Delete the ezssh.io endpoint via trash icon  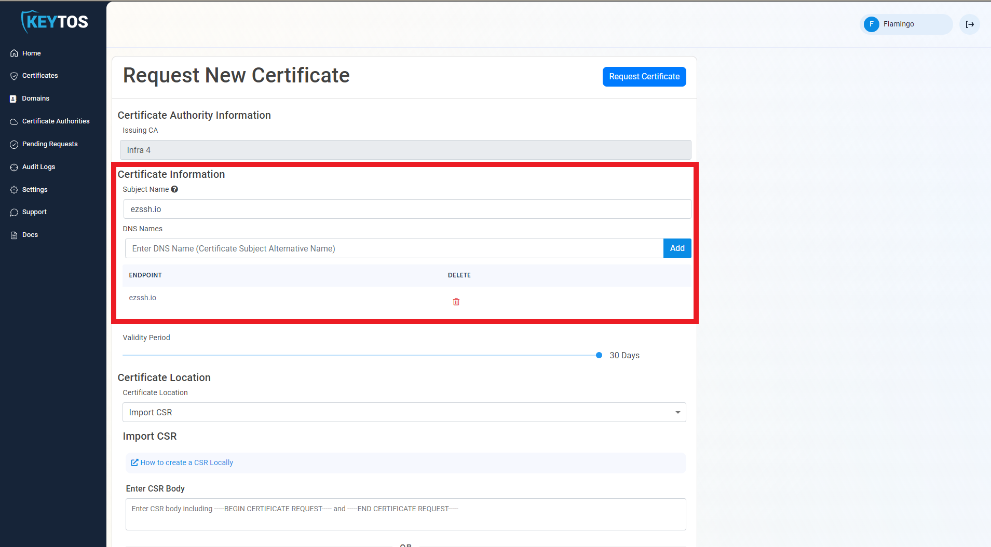(x=456, y=302)
